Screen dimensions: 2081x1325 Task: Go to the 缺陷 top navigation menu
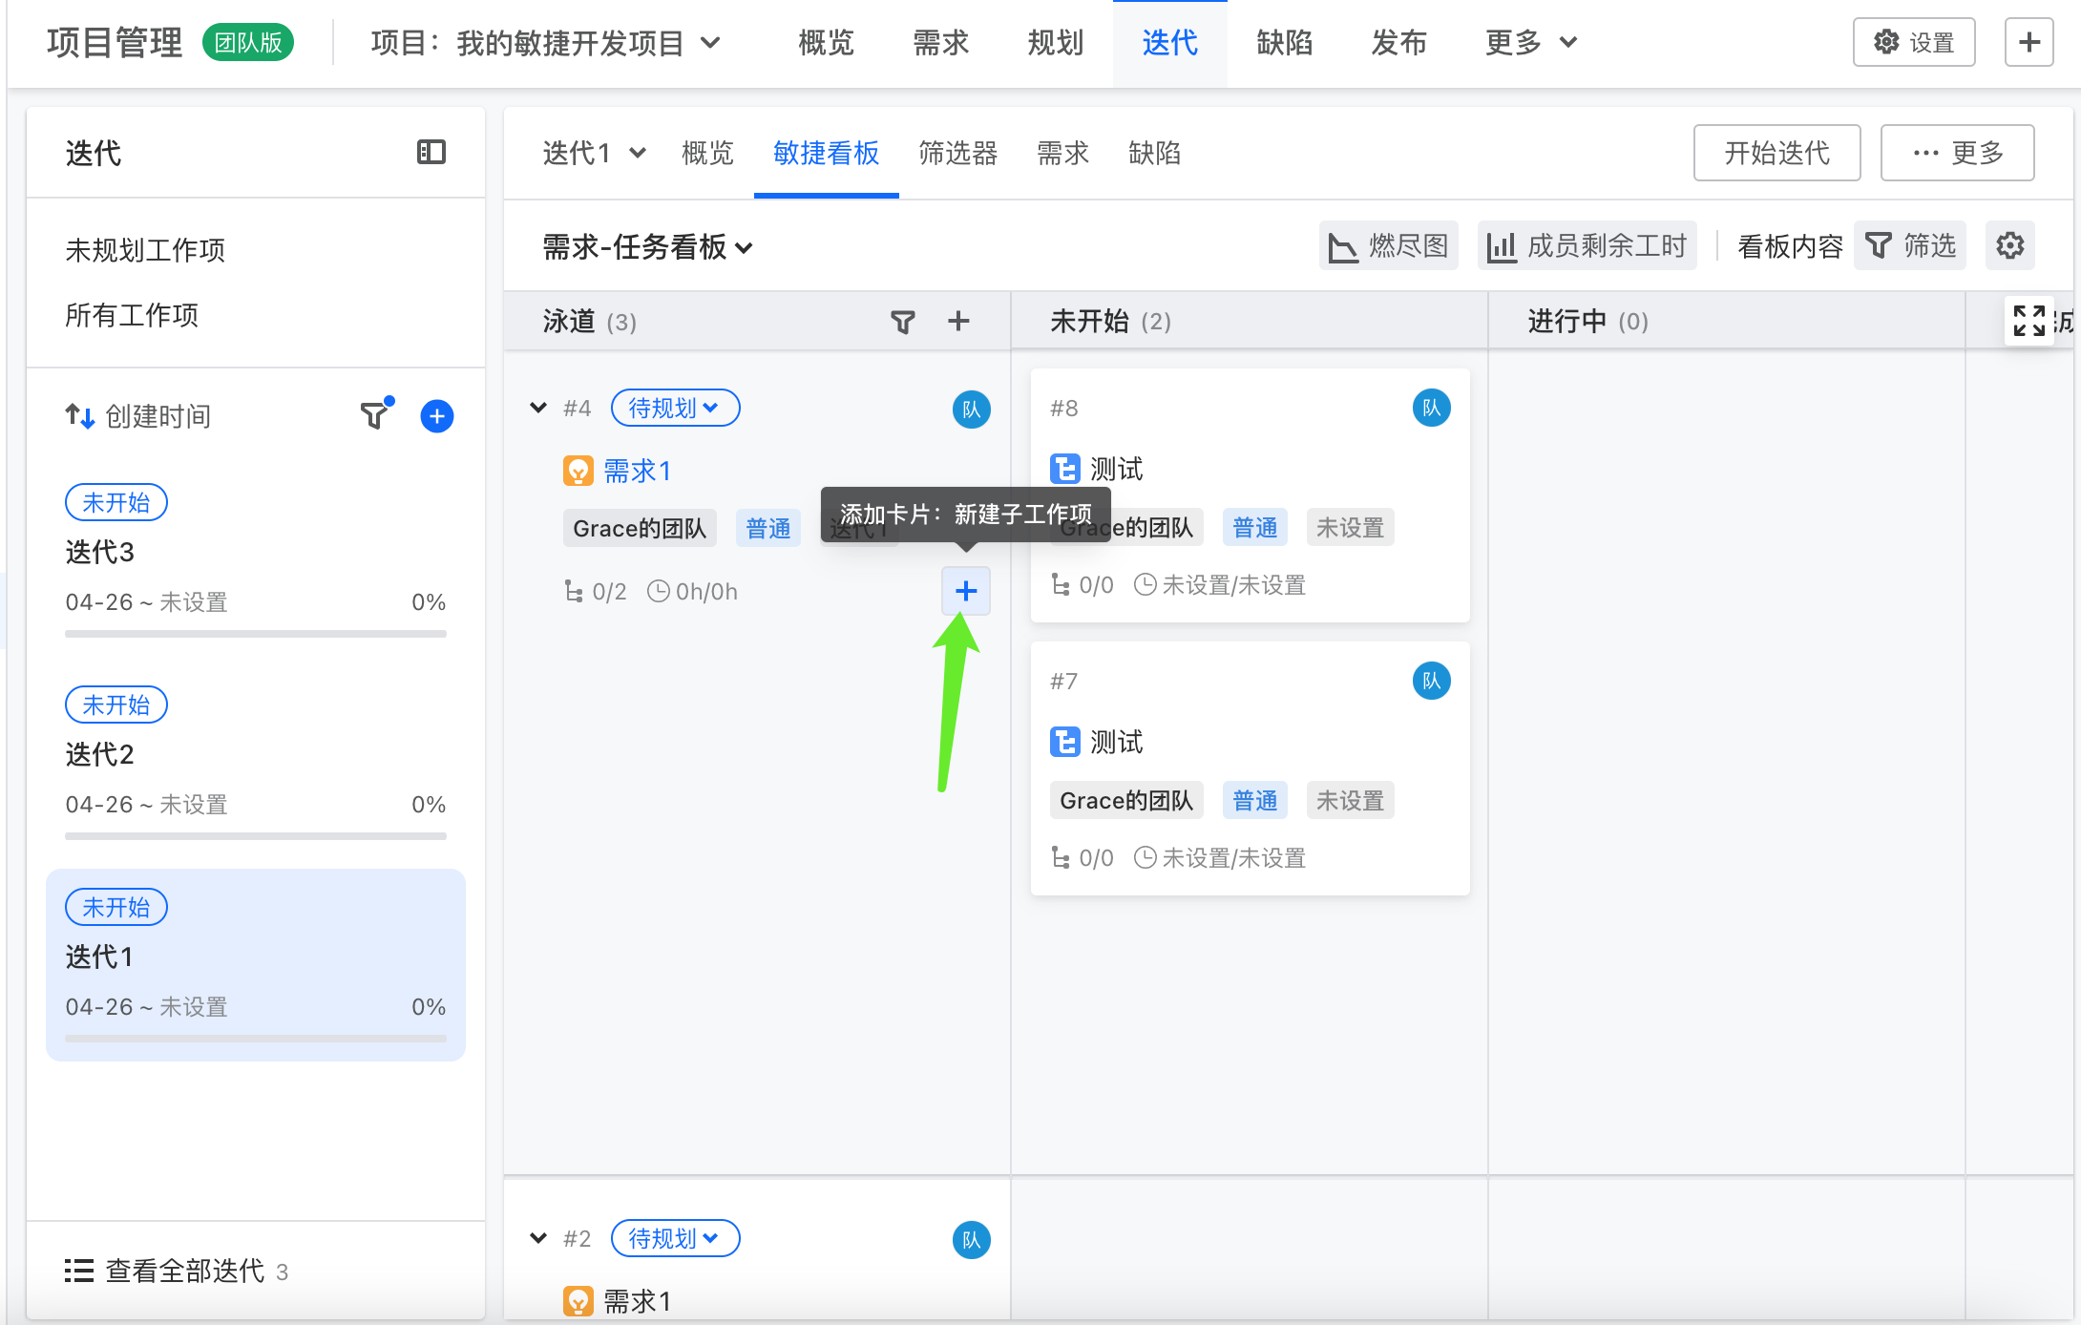click(x=1284, y=43)
